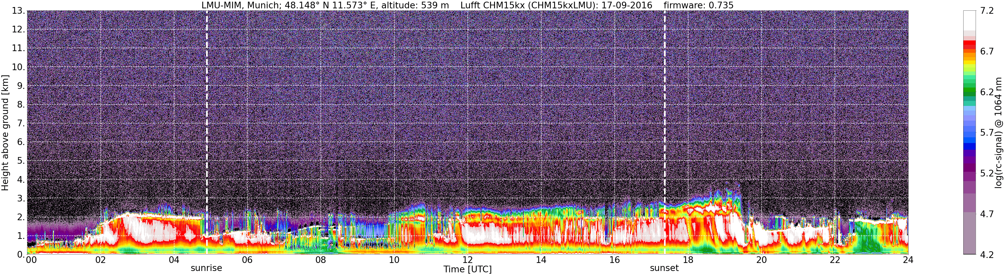Click the colorbar value 6.7
1005x276 pixels.
[x=987, y=51]
